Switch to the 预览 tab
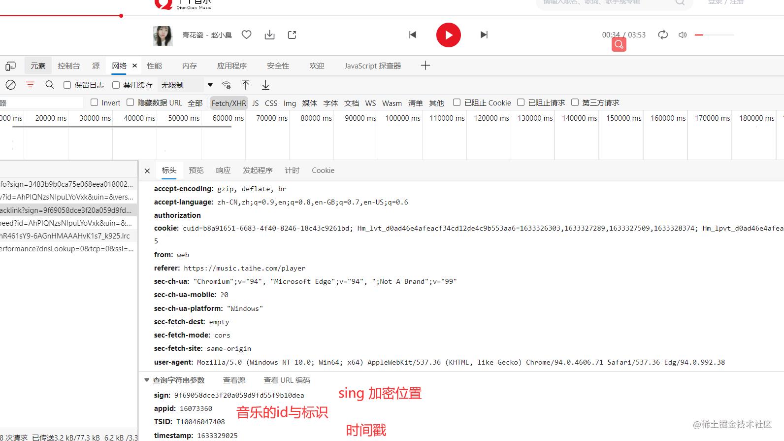The width and height of the screenshot is (784, 441). (x=196, y=170)
